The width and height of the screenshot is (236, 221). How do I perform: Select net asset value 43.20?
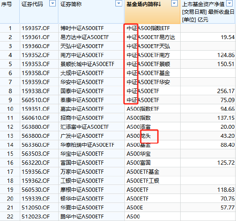pos(227,136)
